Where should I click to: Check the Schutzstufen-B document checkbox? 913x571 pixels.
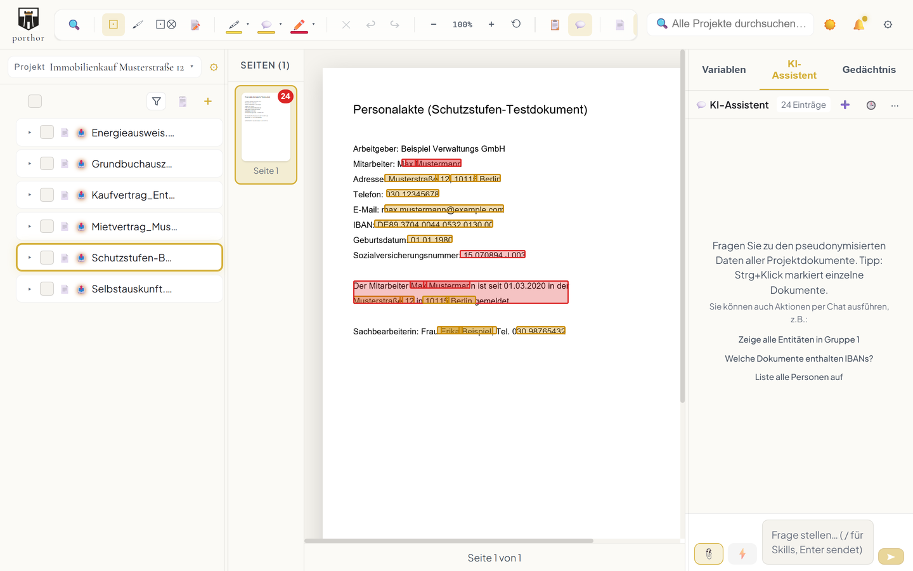[x=47, y=258]
